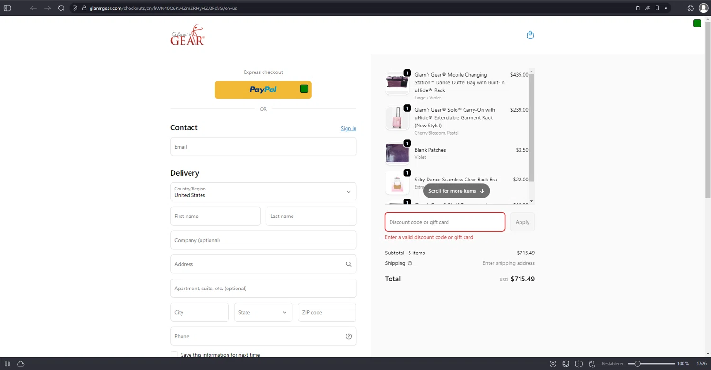Open the browser profile avatar
Screen dimensions: 711x370
click(703, 8)
